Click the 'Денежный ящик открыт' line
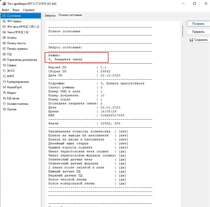The image size is (210, 207). 88,143
